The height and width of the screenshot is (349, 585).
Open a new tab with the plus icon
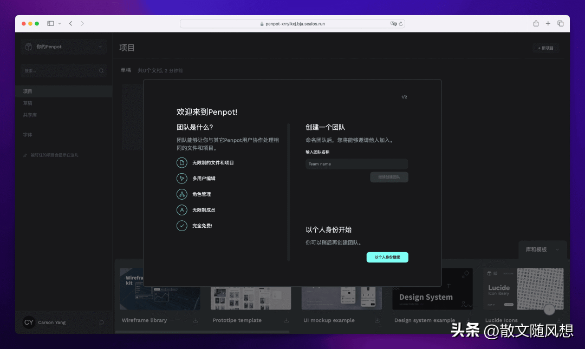point(548,23)
